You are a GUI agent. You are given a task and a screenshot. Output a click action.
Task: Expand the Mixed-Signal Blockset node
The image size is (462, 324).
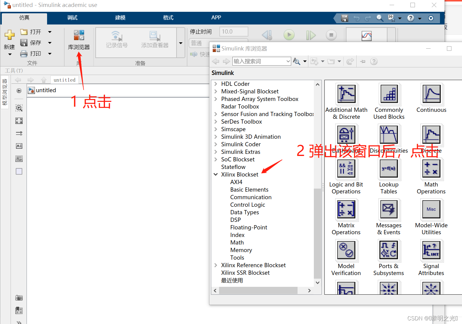(216, 91)
